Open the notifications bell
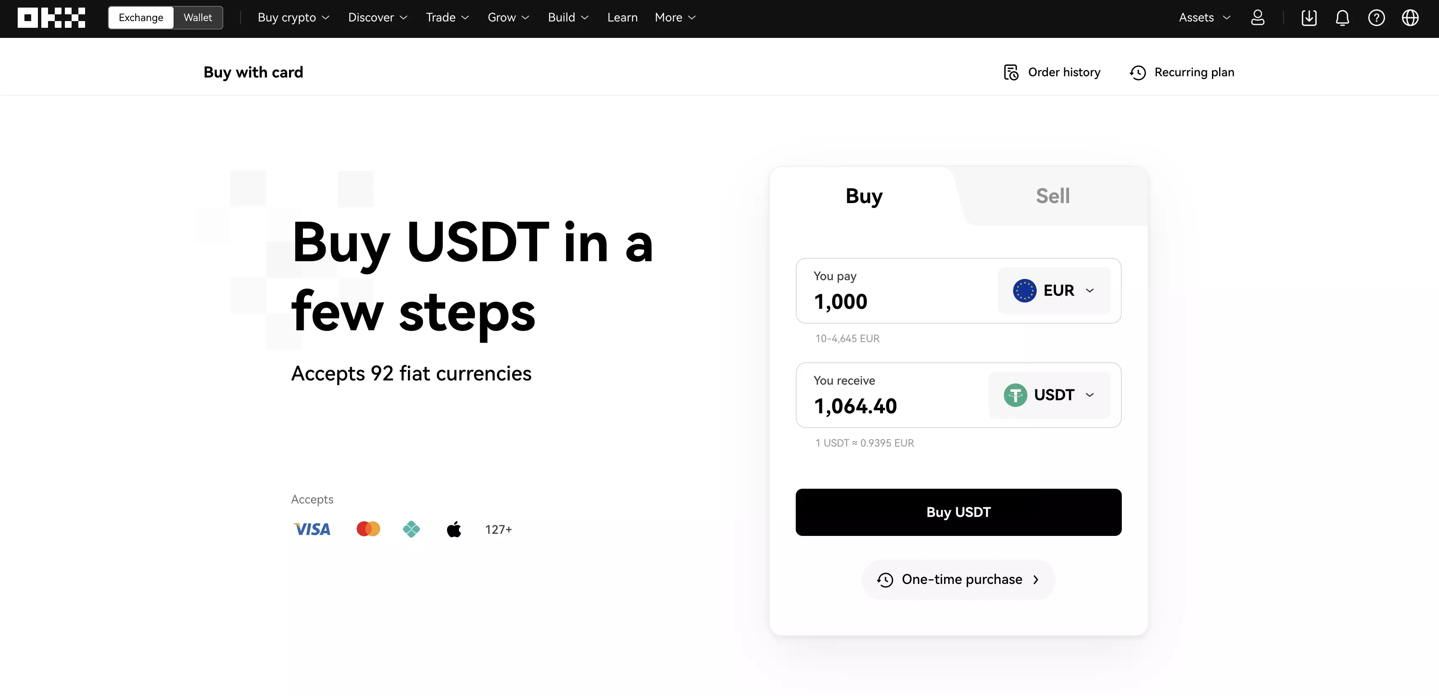This screenshot has height=696, width=1439. pos(1343,18)
